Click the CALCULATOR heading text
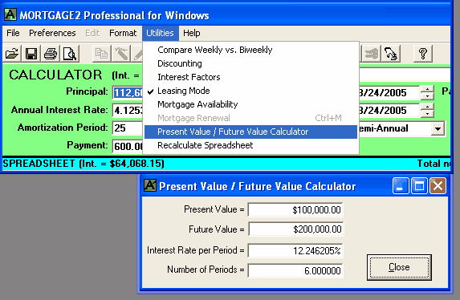 click(55, 75)
